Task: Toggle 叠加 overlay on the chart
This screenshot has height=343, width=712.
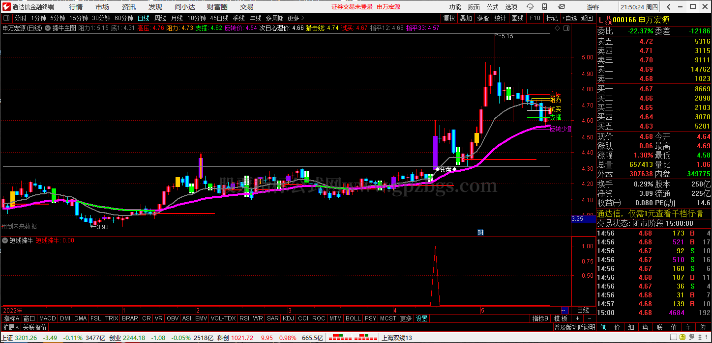Action: tap(466, 18)
